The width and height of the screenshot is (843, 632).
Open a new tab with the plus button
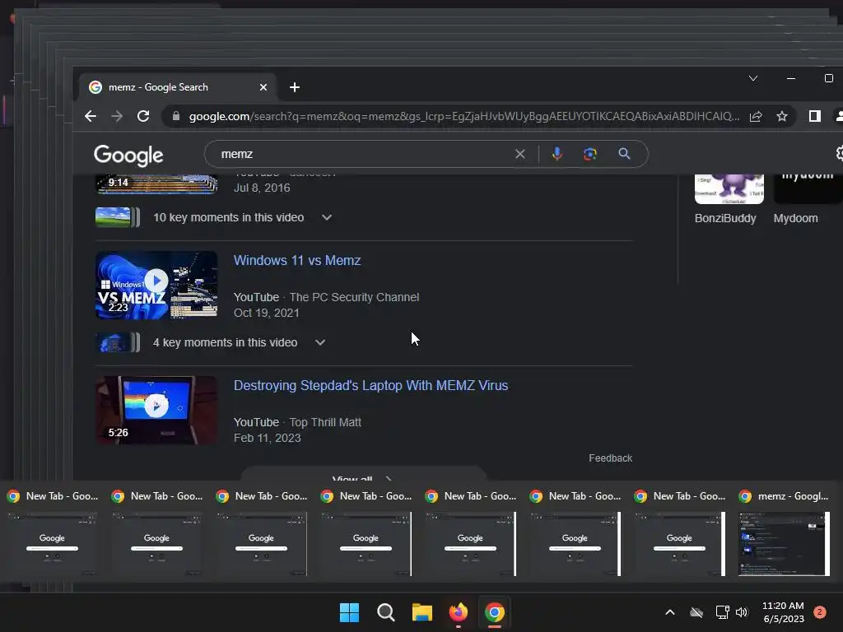[x=295, y=87]
